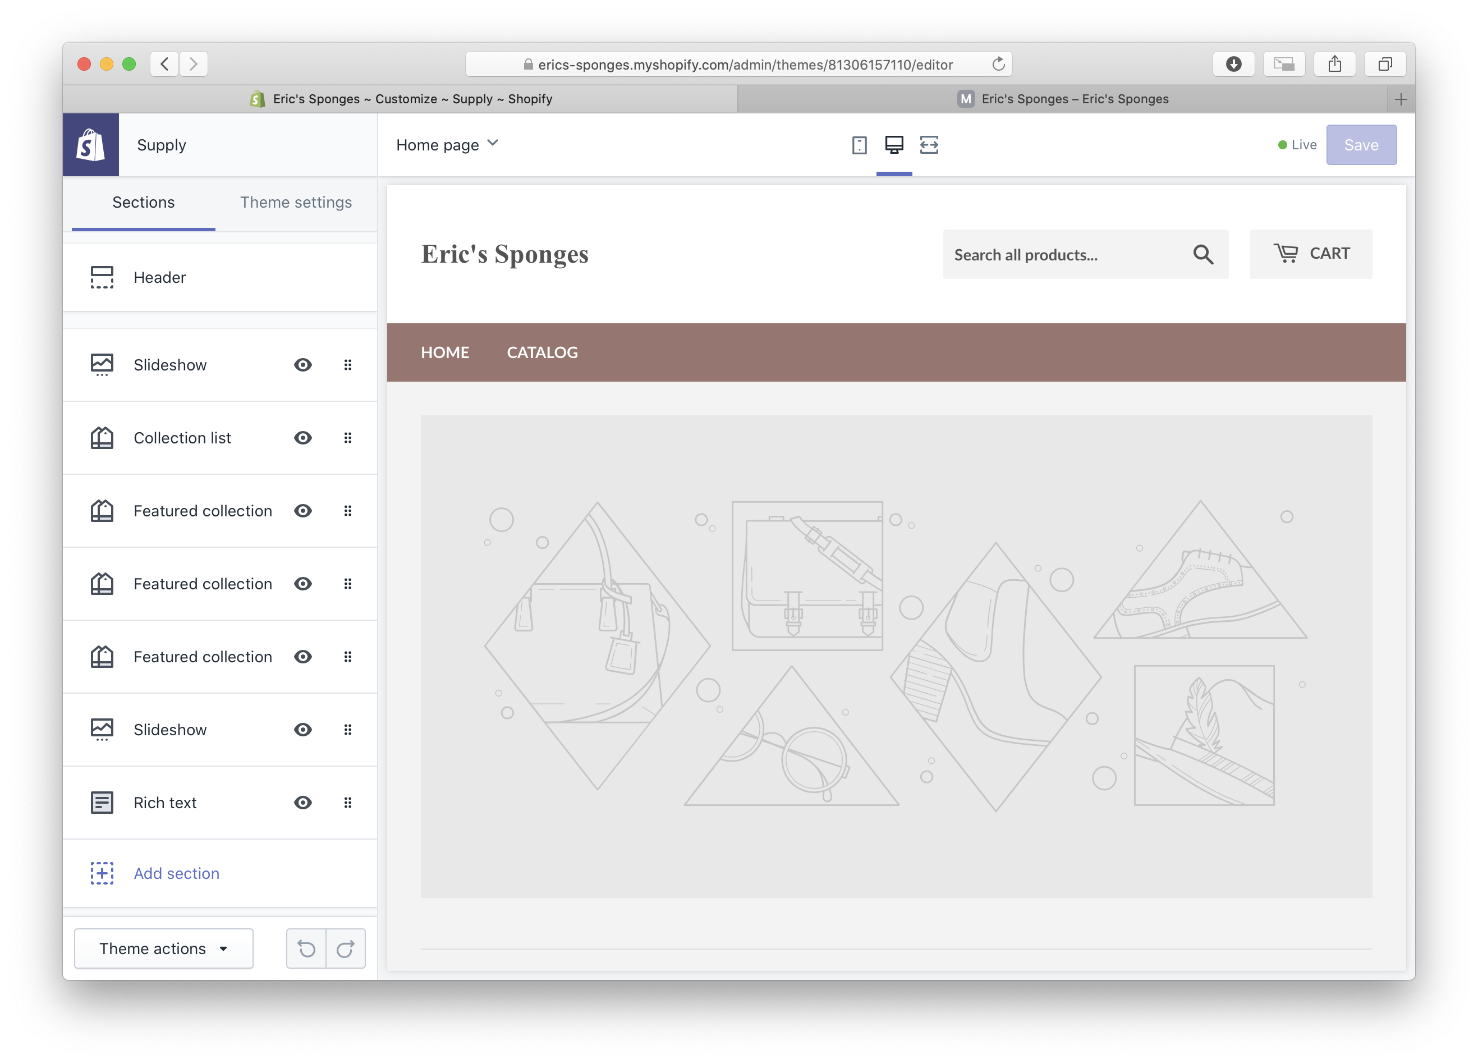Click the Shopify logo icon
Screen dimensions: 1478x1063
click(x=90, y=145)
